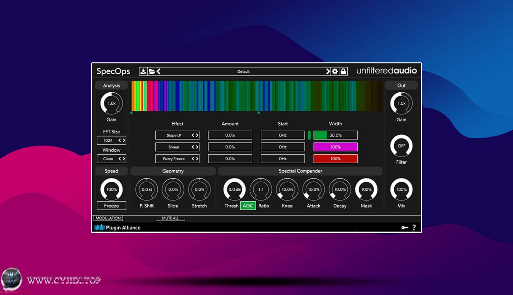Click the Default preset name field
513x295 pixels.
[243, 71]
